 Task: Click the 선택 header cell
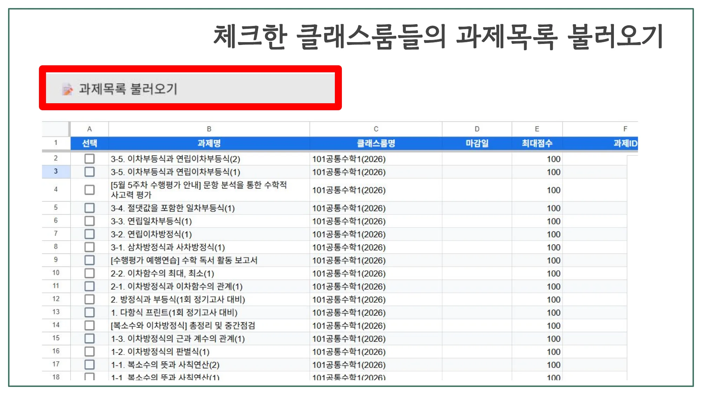[x=90, y=143]
